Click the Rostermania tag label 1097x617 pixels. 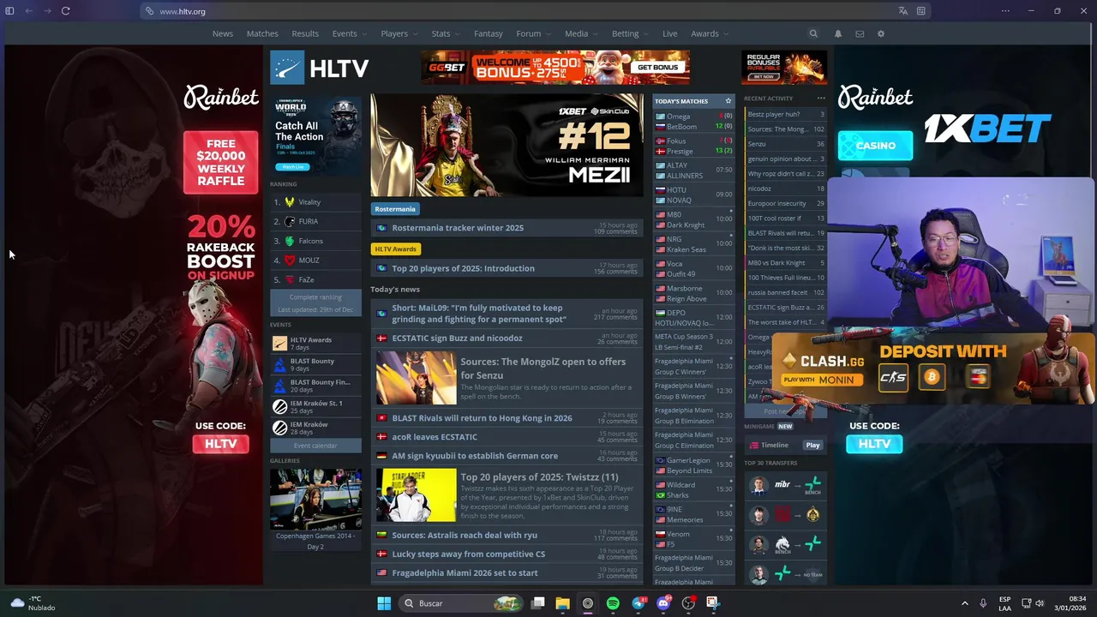[395, 209]
